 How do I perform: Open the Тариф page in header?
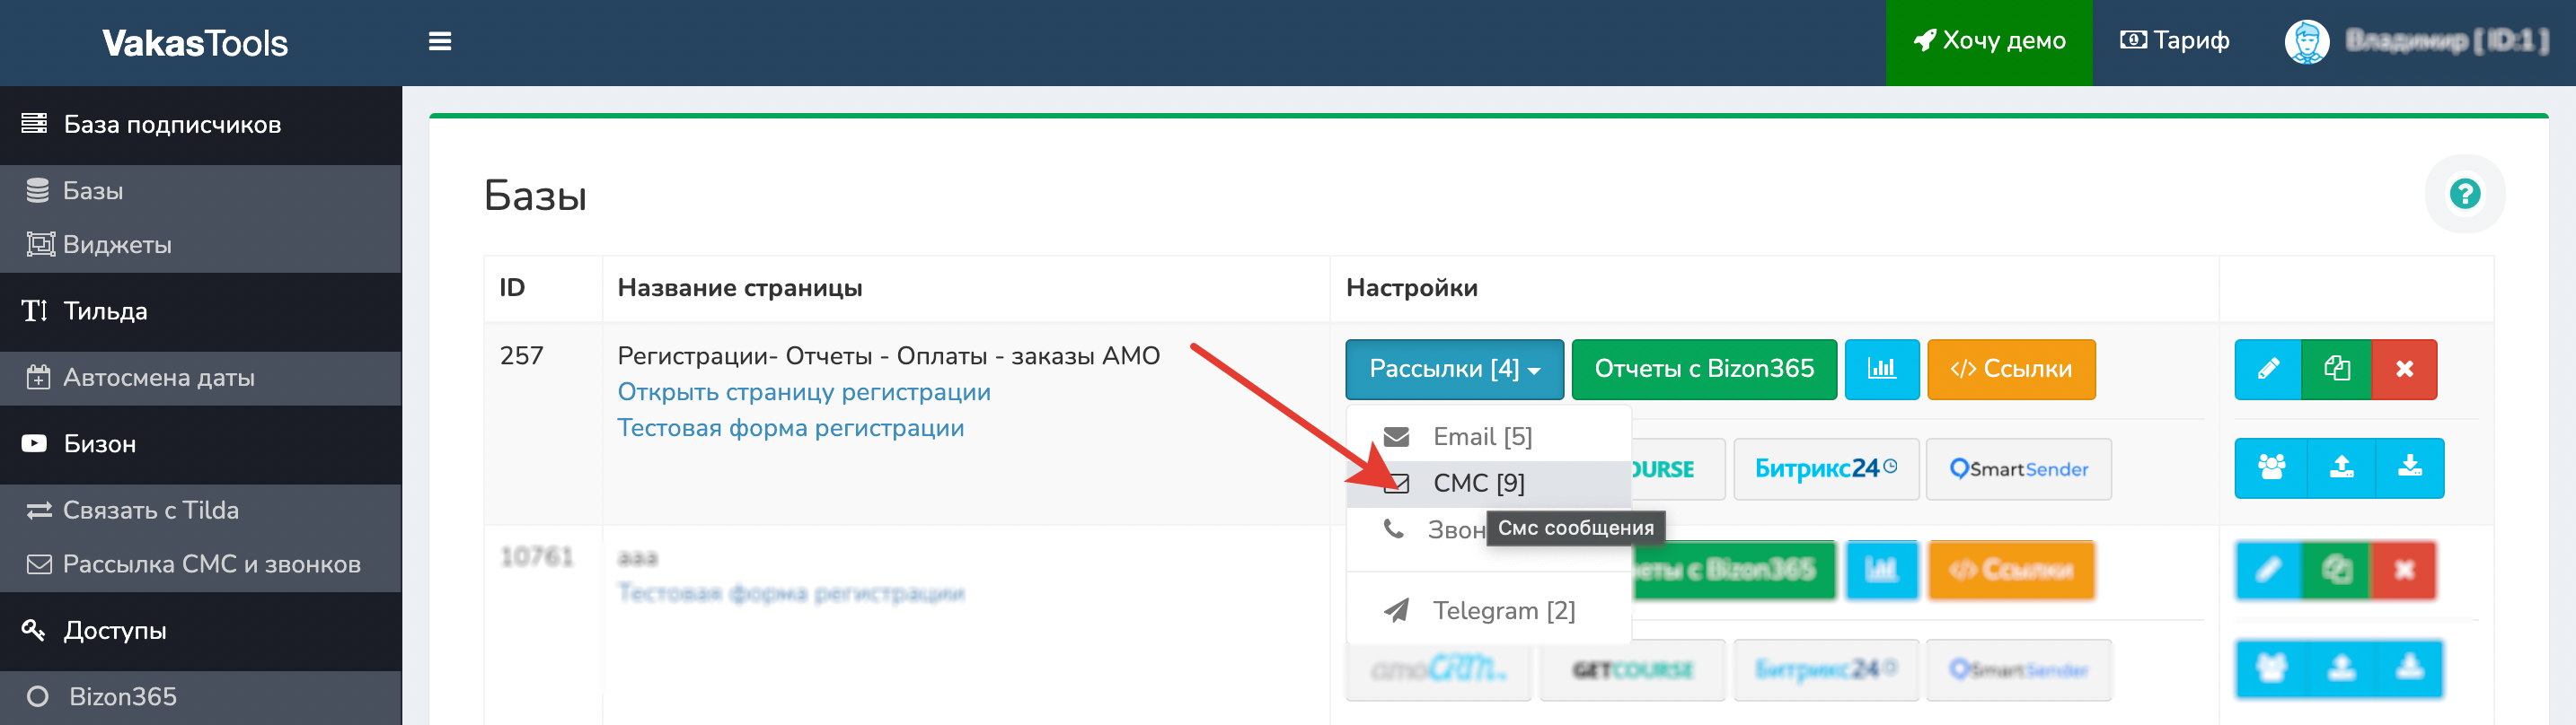click(2174, 42)
